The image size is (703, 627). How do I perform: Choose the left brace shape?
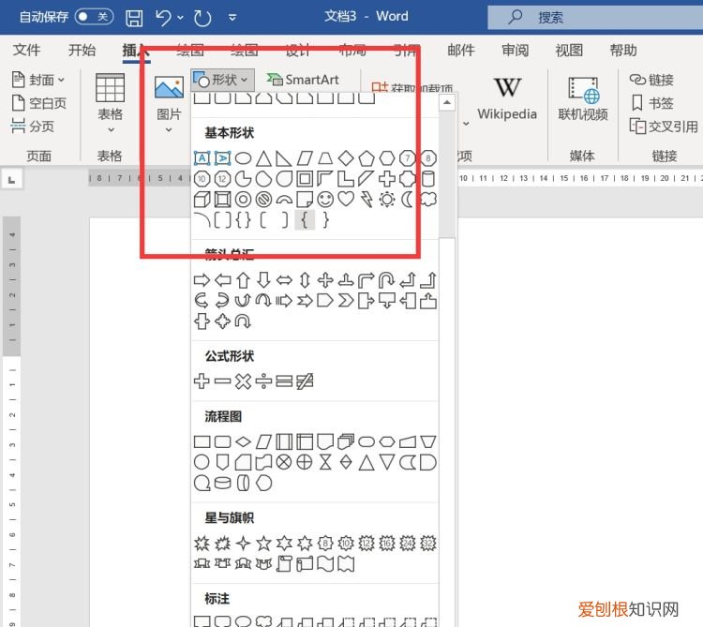304,220
